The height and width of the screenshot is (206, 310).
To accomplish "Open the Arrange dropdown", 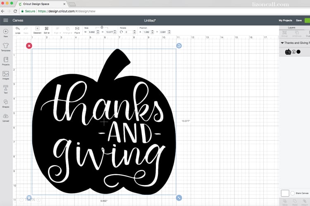I will click(68, 30).
